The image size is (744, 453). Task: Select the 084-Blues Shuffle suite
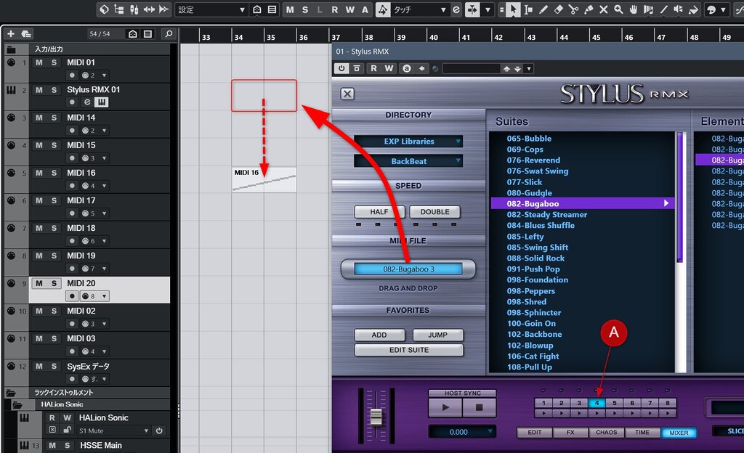pyautogui.click(x=541, y=226)
